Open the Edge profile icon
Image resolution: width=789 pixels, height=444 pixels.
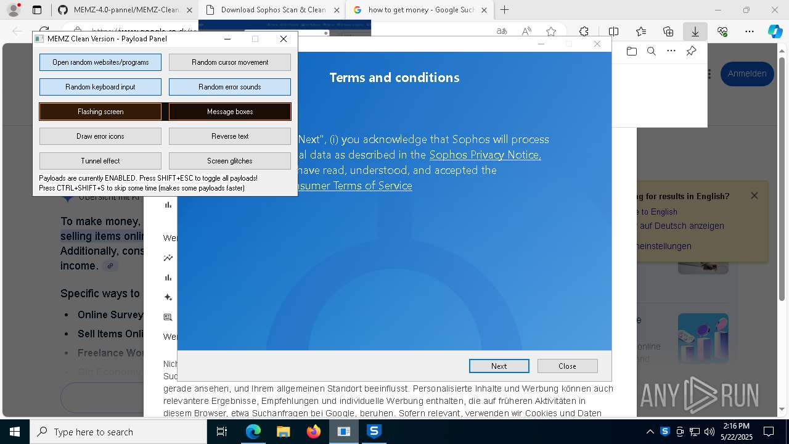13,10
